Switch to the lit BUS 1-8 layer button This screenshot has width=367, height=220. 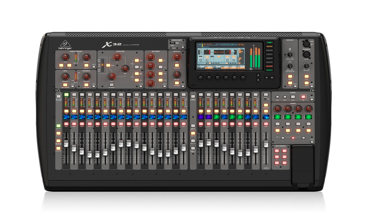point(193,133)
